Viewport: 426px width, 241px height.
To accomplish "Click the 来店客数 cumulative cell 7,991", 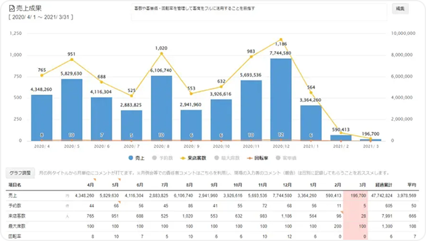I will click(x=387, y=216).
